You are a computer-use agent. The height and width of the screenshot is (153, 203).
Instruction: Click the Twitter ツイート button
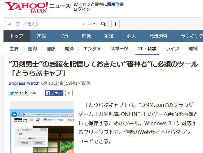(19, 93)
